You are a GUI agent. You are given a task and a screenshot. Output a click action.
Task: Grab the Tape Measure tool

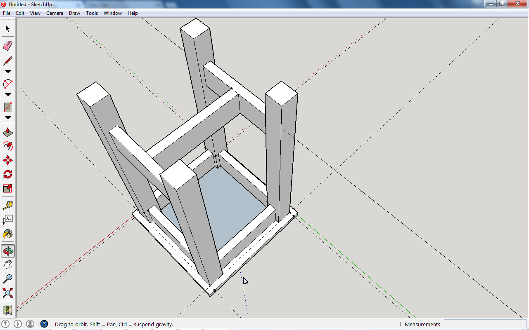pyautogui.click(x=7, y=205)
